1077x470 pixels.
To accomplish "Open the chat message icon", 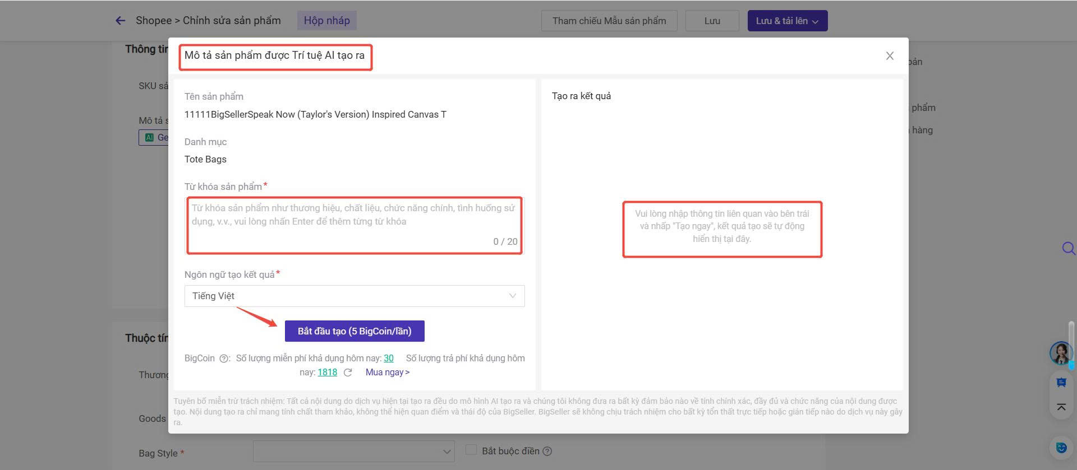I will (1061, 383).
